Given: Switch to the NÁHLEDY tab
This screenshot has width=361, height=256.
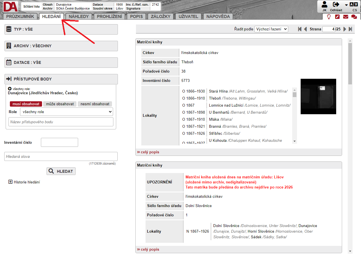Looking at the screenshot, I should pyautogui.click(x=79, y=16).
